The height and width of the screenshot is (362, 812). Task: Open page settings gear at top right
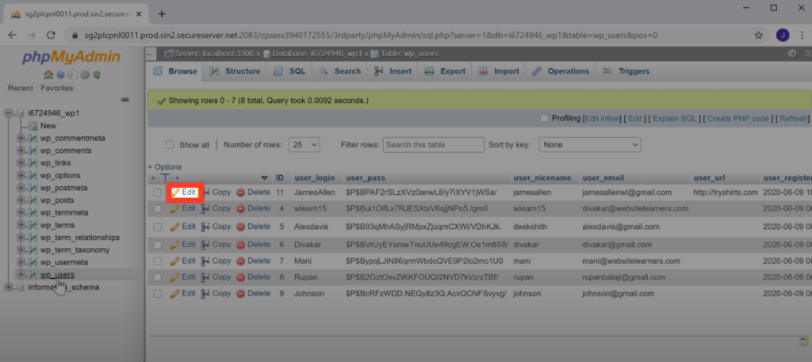tap(792, 53)
